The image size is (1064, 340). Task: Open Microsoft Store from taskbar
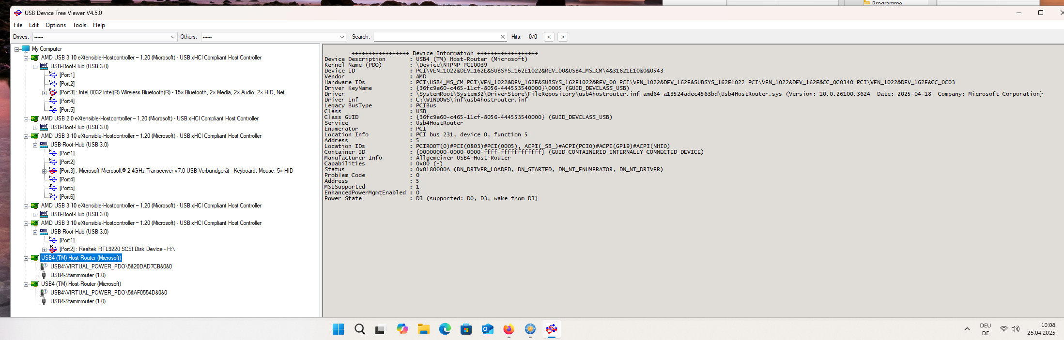pos(466,329)
